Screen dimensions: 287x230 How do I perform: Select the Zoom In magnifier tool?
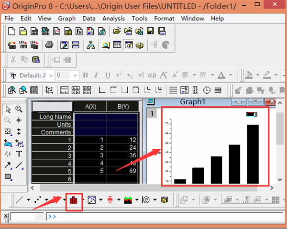(19, 109)
